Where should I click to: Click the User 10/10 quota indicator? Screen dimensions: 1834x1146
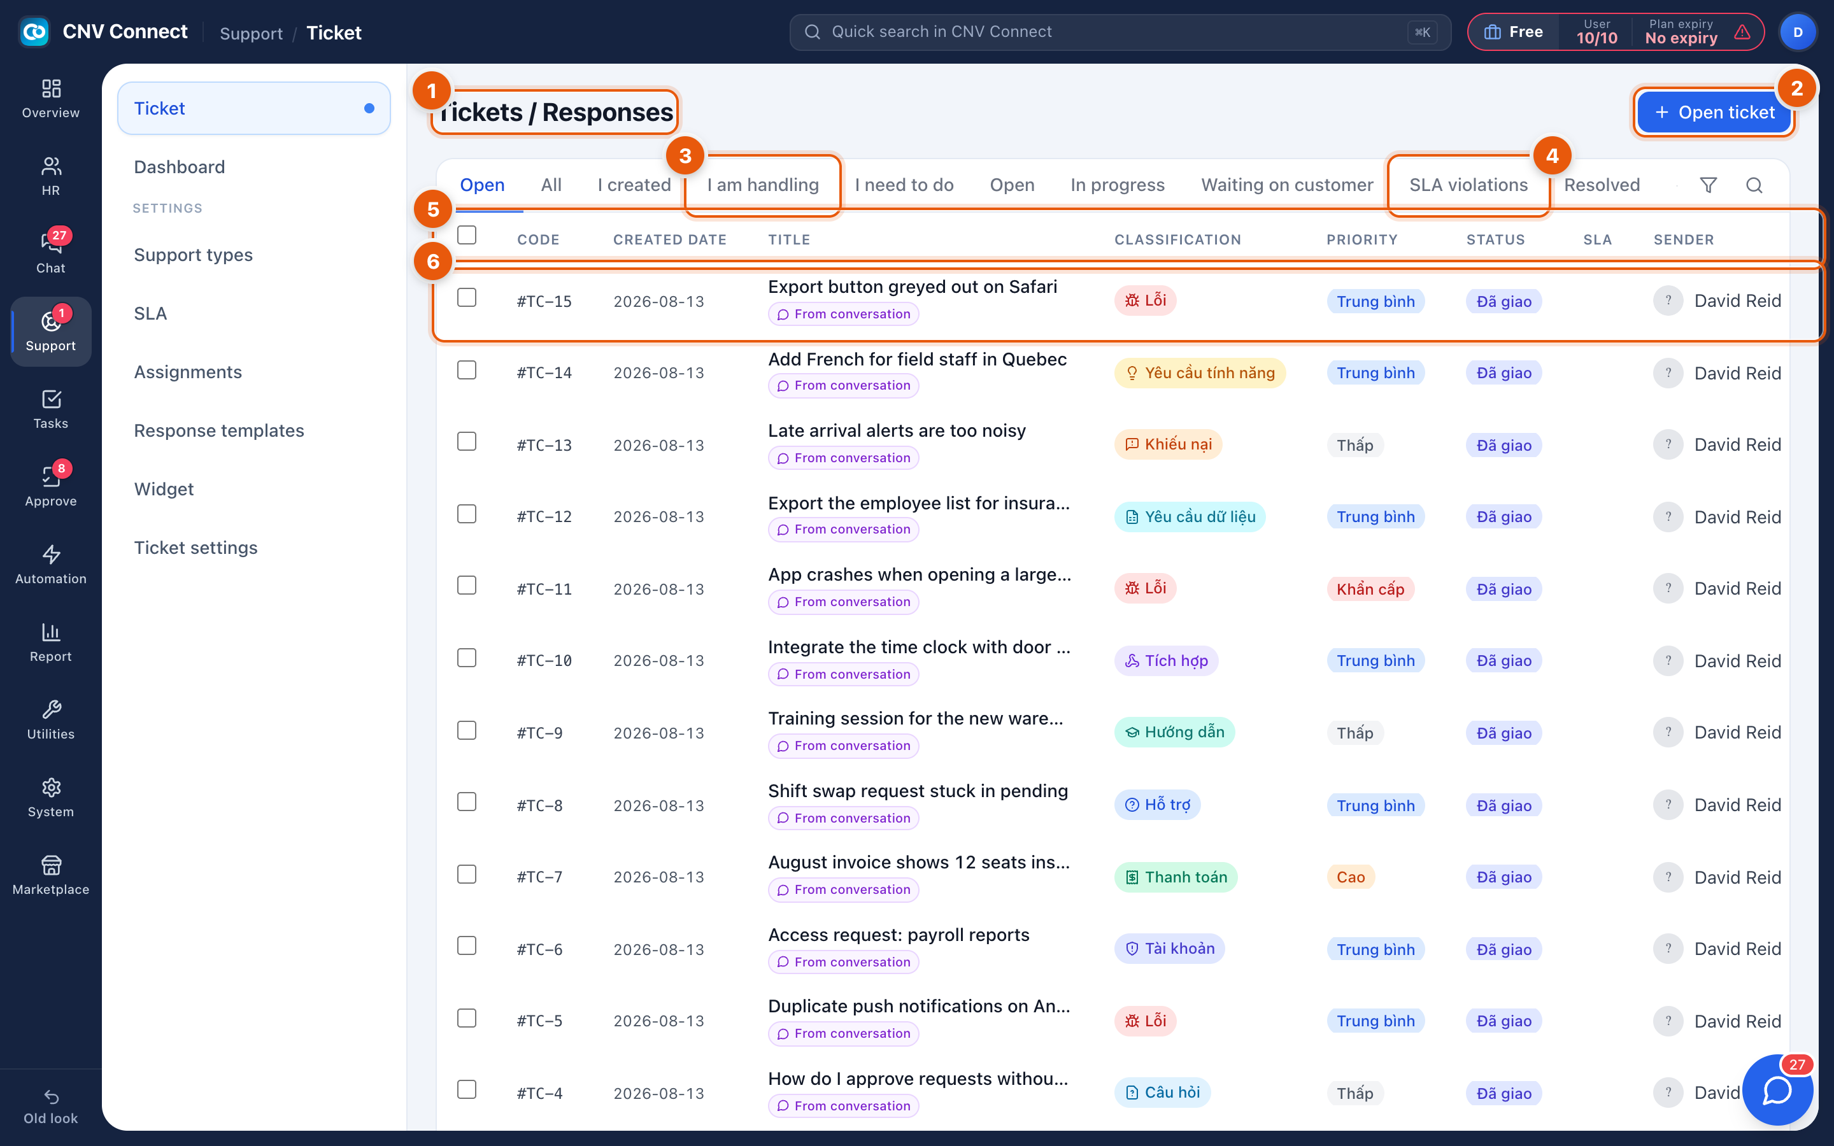(1596, 32)
